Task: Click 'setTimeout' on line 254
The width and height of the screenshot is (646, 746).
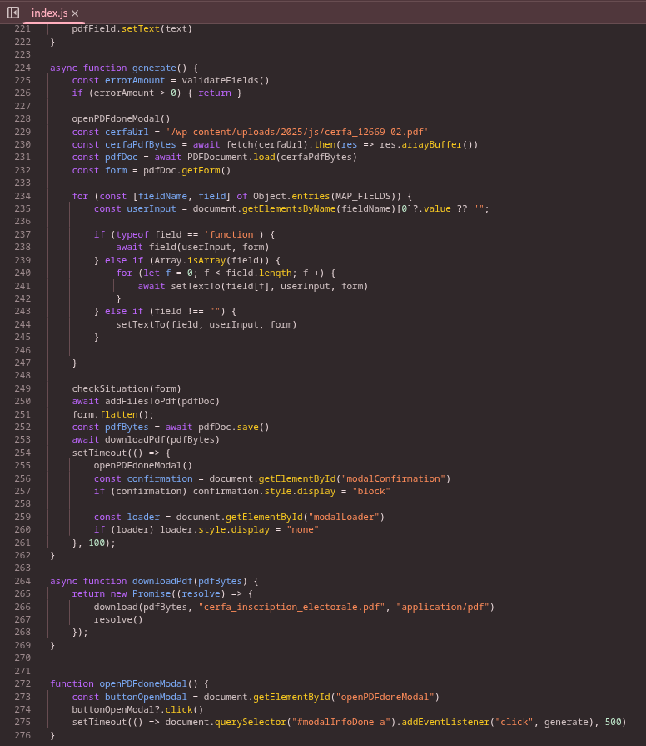Action: click(x=99, y=453)
